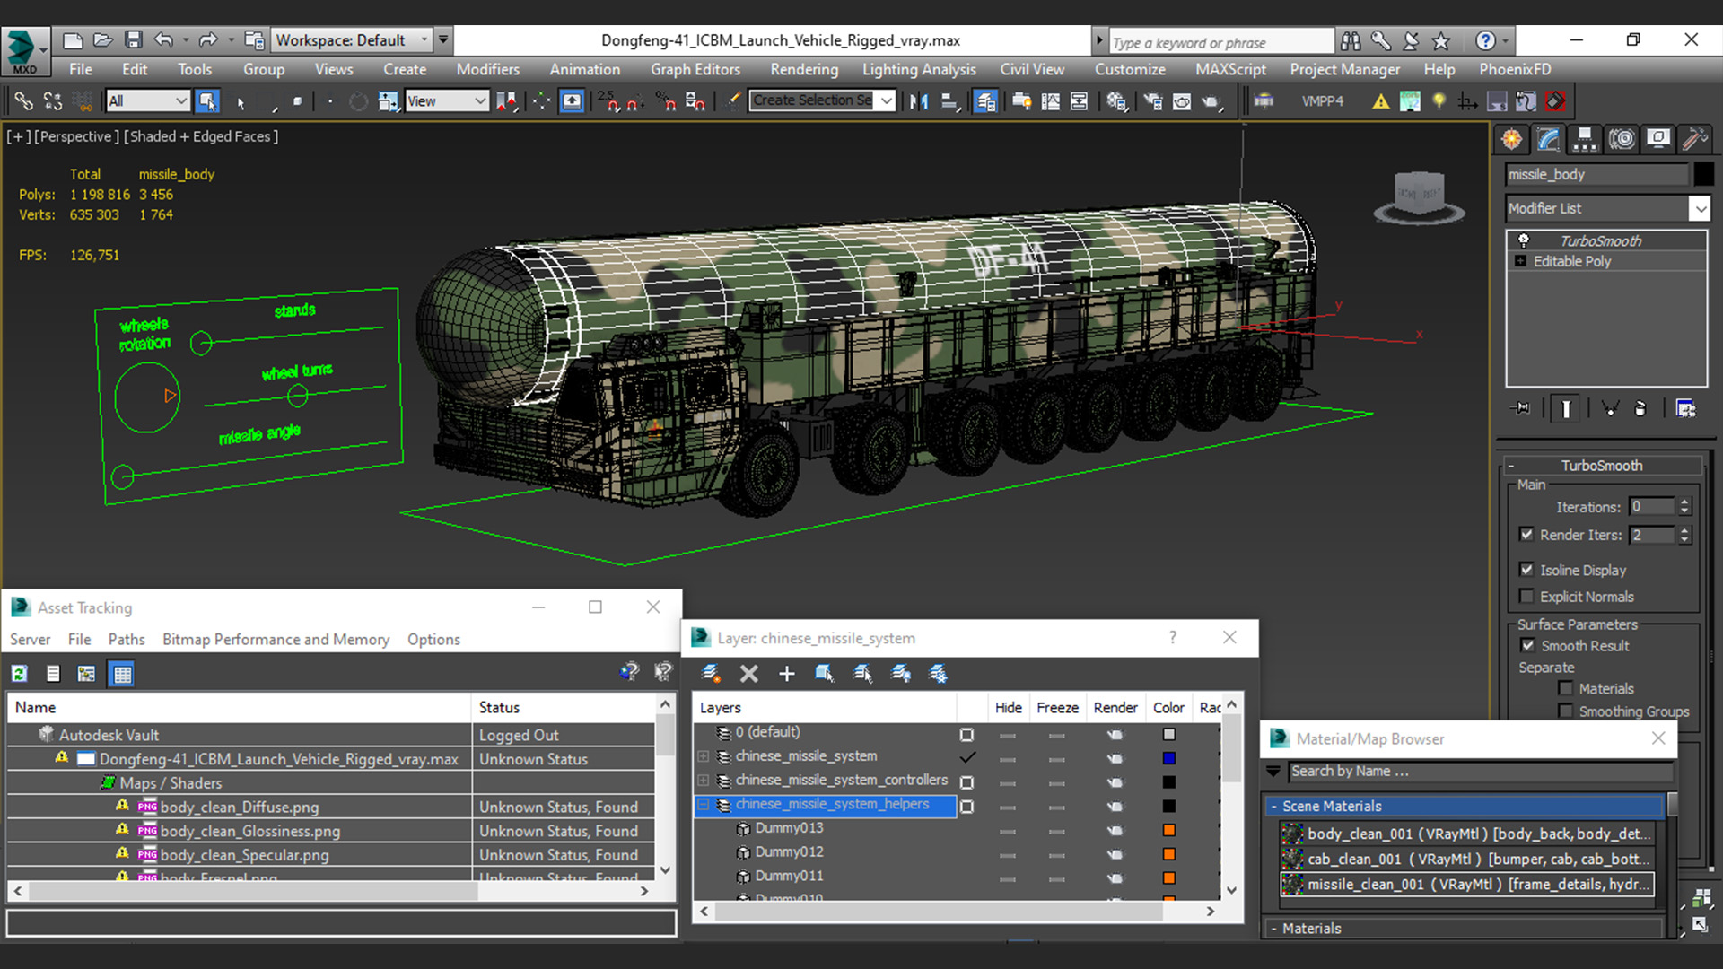This screenshot has width=1723, height=969.
Task: Click the Table View icon in Asset Tracking
Action: point(121,674)
